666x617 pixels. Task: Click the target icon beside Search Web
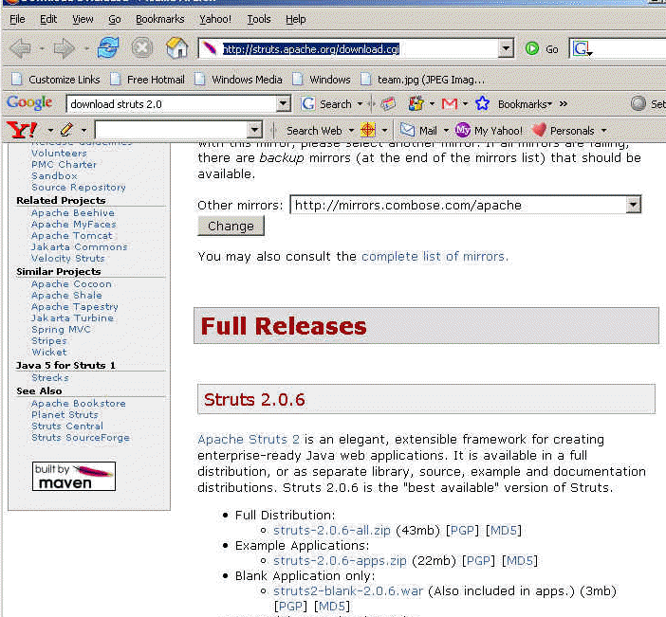[368, 130]
